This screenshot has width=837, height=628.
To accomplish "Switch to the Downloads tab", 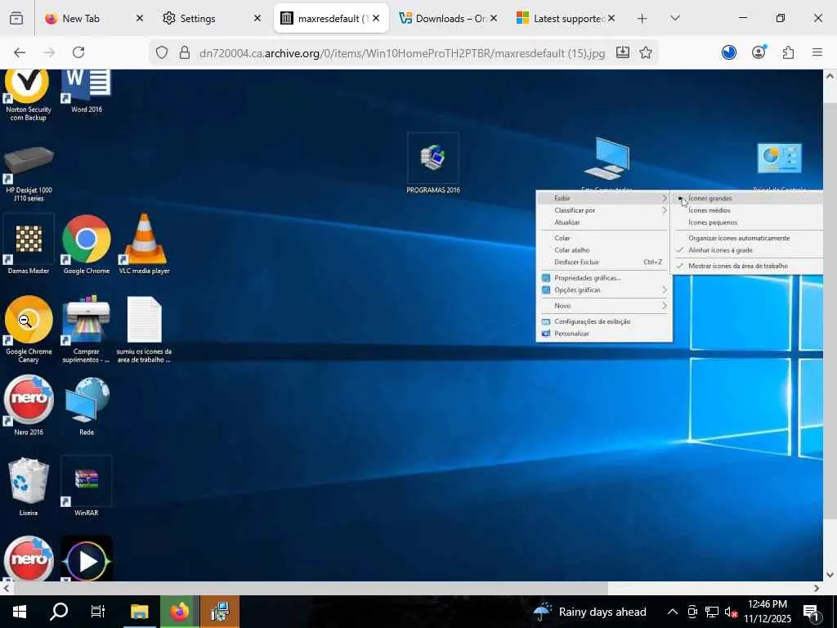I will pos(447,18).
